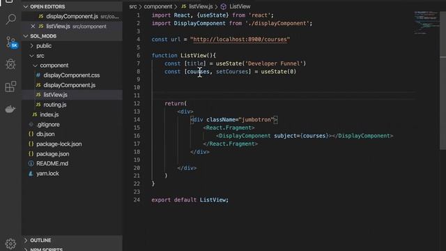Expand the public folder
446x251 pixels.
31,46
